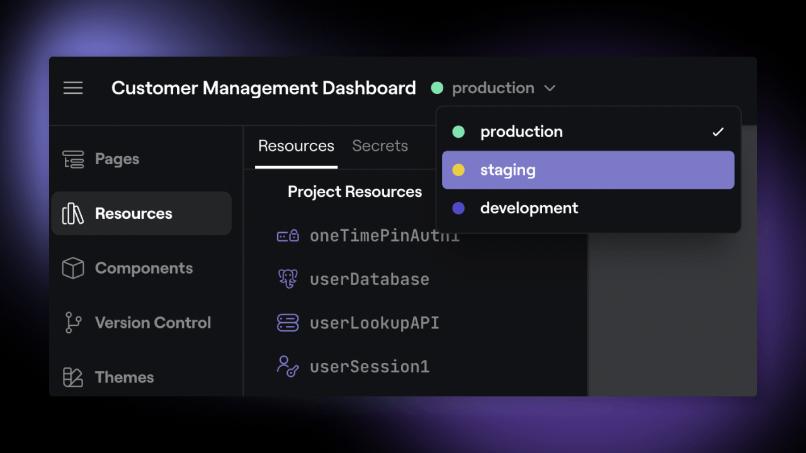Click the userSession1 user key icon
This screenshot has width=806, height=453.
(x=288, y=366)
